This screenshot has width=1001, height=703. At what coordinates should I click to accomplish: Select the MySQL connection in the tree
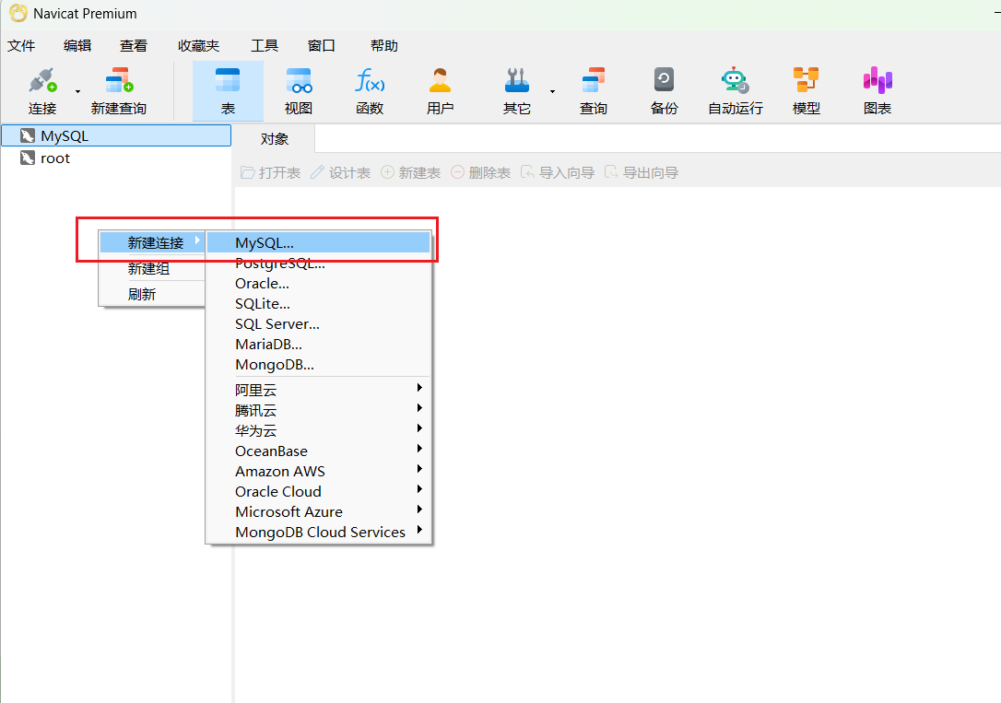click(116, 135)
